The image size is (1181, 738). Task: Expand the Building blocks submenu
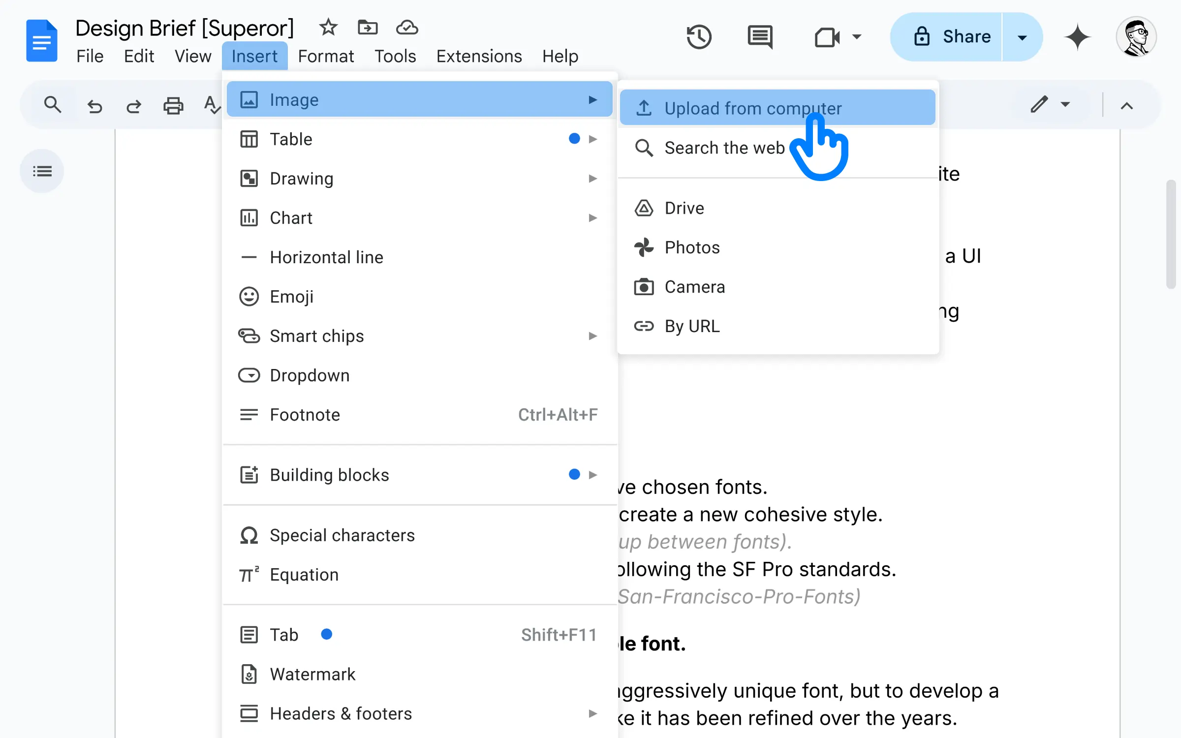tap(420, 475)
